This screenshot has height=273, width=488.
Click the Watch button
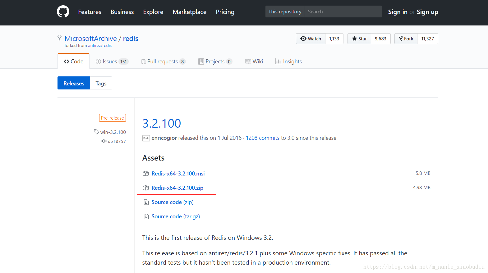(x=311, y=39)
